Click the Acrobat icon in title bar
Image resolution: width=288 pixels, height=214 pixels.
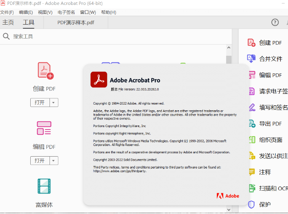coord(3,3)
